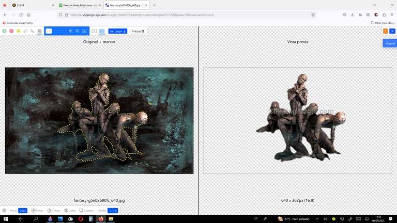Open Calculator from the taskbar
The height and width of the screenshot is (223, 397).
[90, 219]
